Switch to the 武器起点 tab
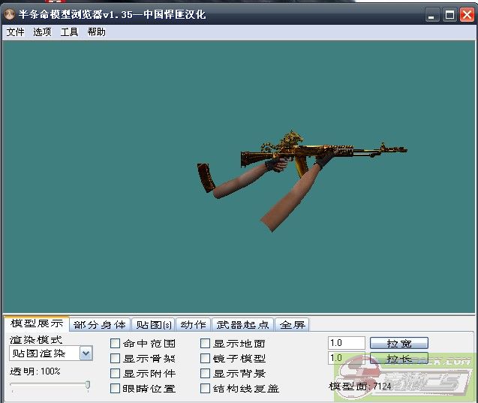The image size is (478, 403). point(242,325)
